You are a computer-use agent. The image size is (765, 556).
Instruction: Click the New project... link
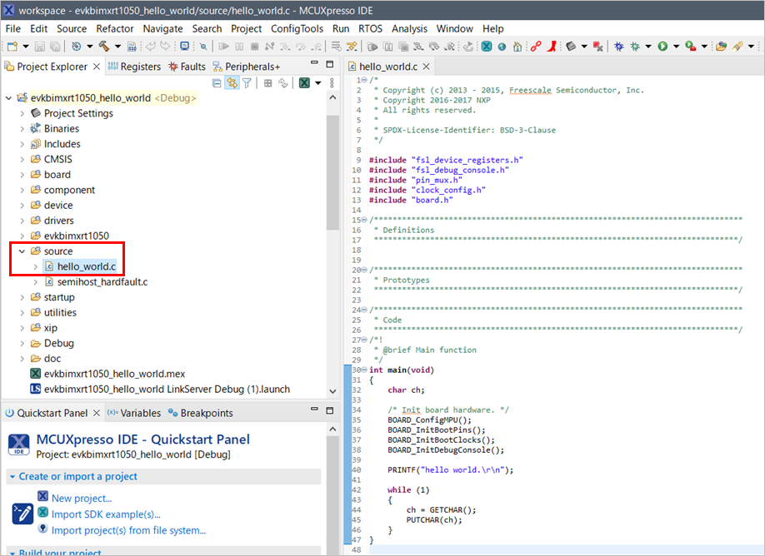(x=82, y=498)
